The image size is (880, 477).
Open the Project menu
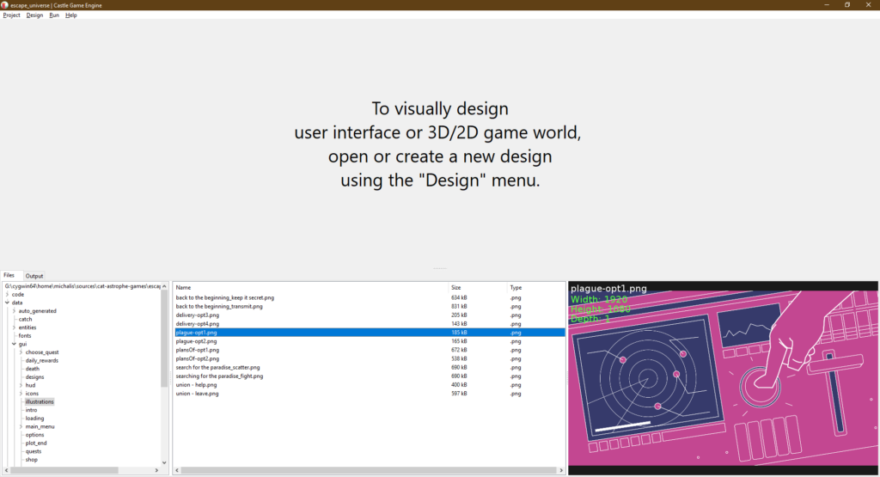tap(11, 15)
